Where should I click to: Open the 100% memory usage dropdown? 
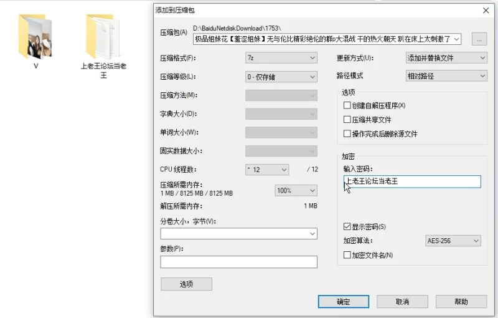pyautogui.click(x=296, y=190)
